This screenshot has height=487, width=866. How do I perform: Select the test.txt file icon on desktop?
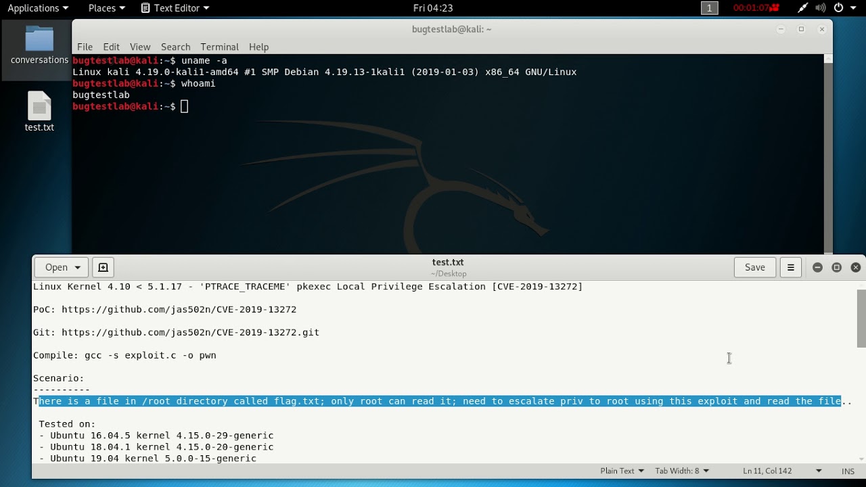(x=39, y=112)
